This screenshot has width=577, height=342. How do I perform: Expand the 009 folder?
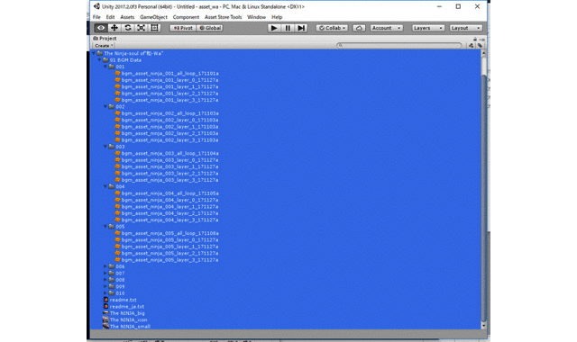tap(105, 286)
